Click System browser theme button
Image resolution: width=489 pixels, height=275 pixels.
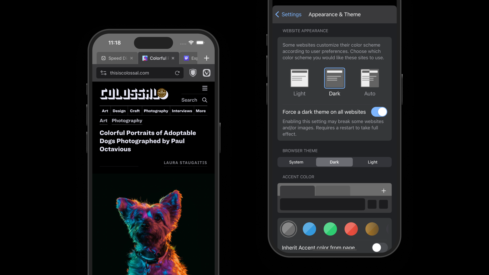click(296, 162)
